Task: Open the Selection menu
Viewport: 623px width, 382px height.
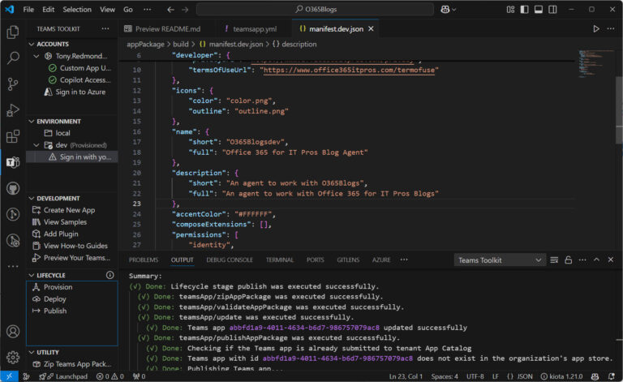Action: pyautogui.click(x=77, y=10)
